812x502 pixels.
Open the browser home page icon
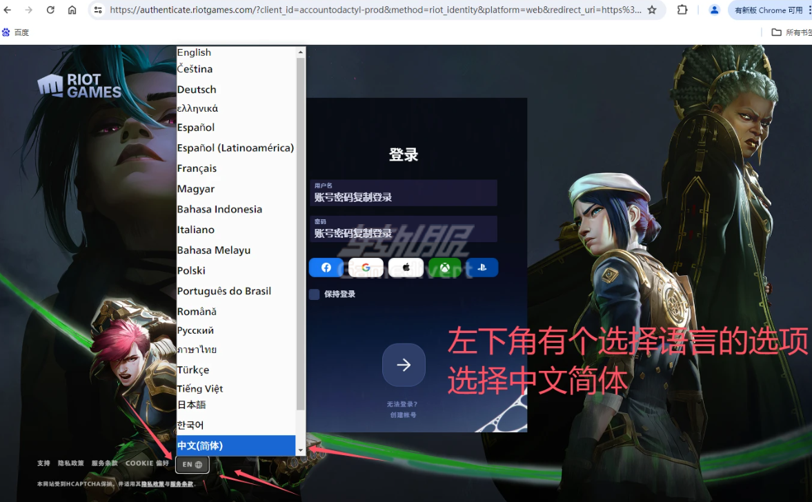tap(72, 10)
